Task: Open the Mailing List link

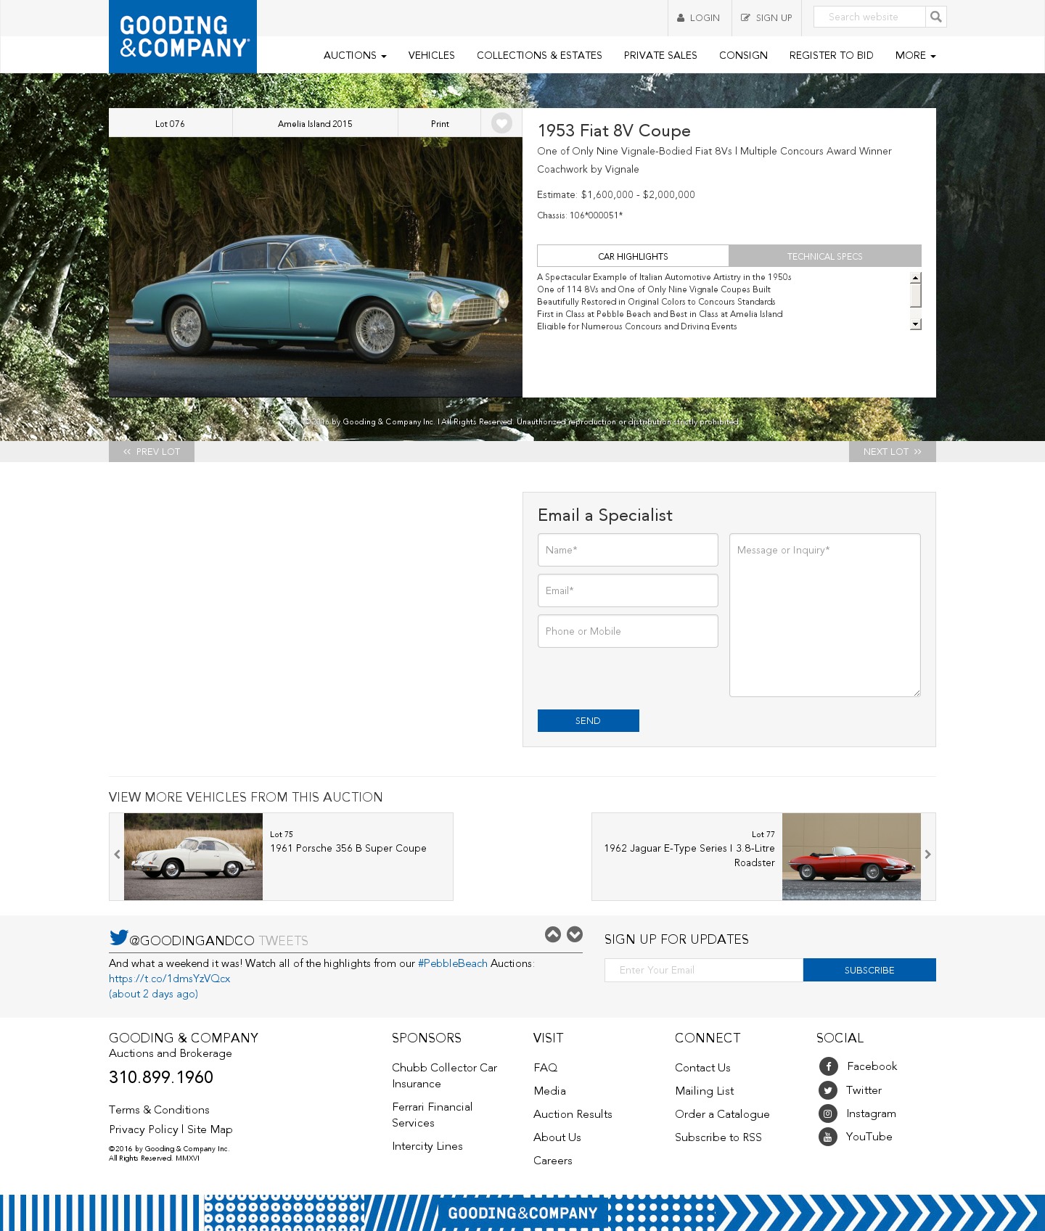Action: [705, 1091]
